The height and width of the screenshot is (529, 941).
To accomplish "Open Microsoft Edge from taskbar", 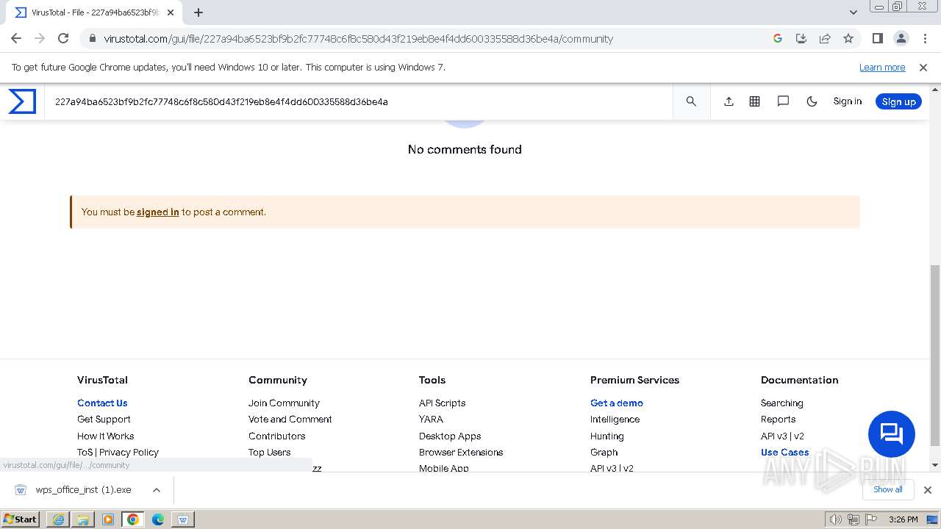I will (157, 519).
